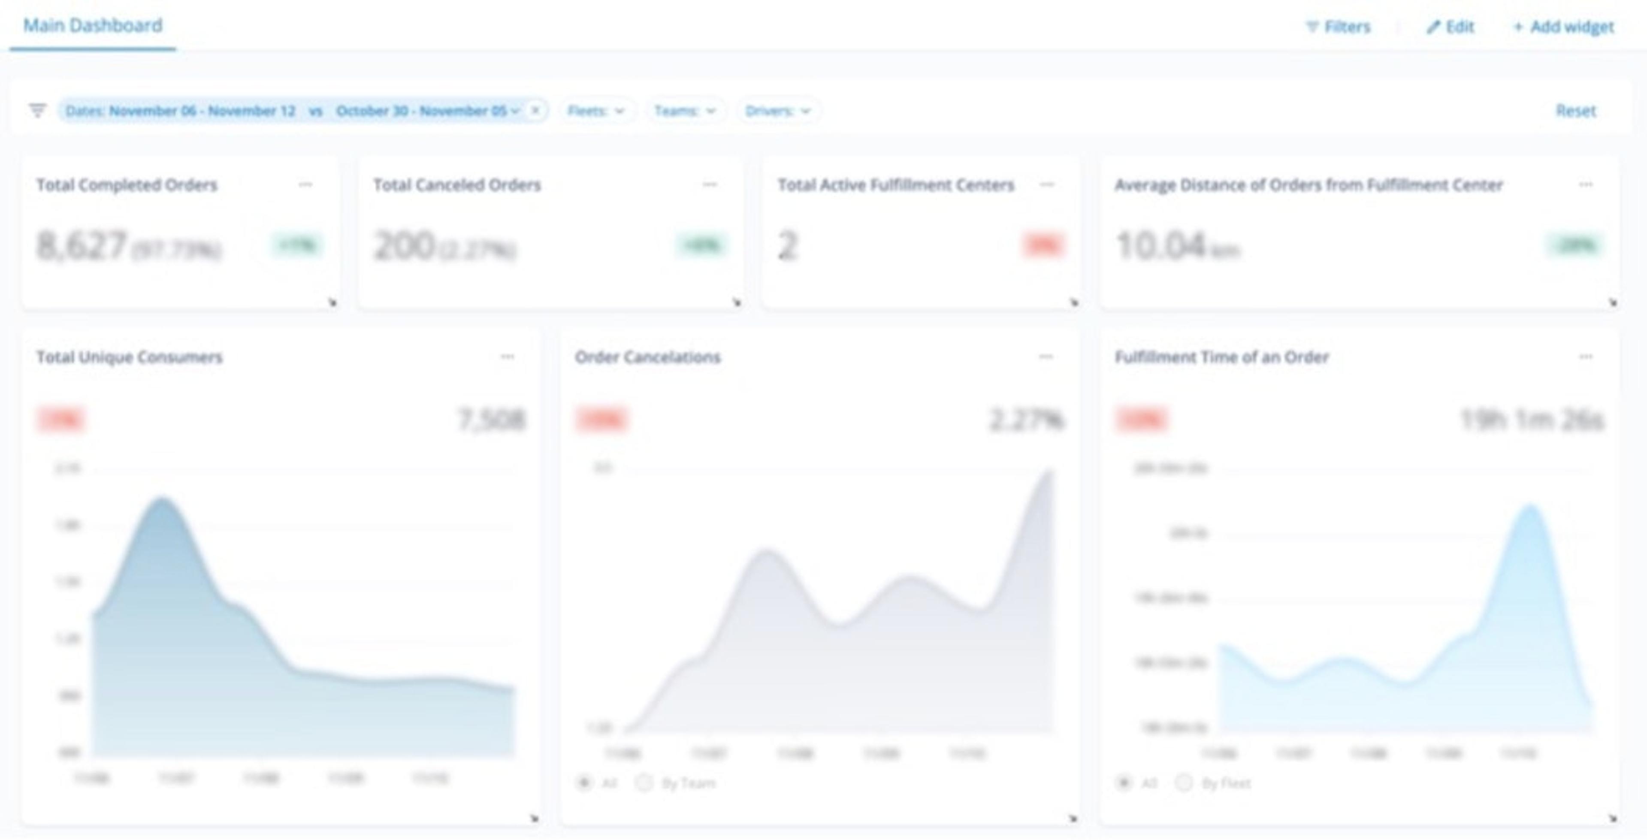Expand the Teams filter dropdown
The height and width of the screenshot is (840, 1647).
[x=685, y=111]
